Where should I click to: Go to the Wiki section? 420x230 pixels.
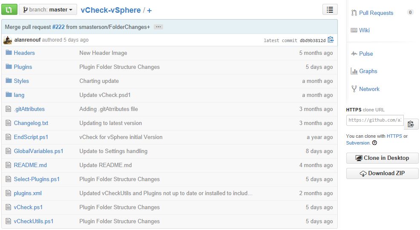(x=364, y=30)
